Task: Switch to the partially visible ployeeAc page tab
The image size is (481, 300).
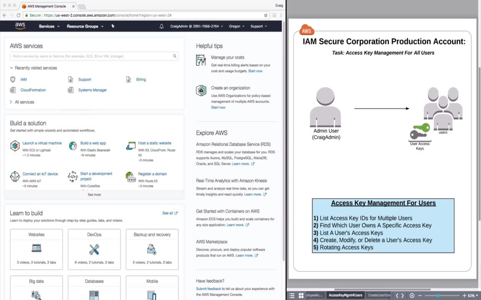Action: click(316, 295)
